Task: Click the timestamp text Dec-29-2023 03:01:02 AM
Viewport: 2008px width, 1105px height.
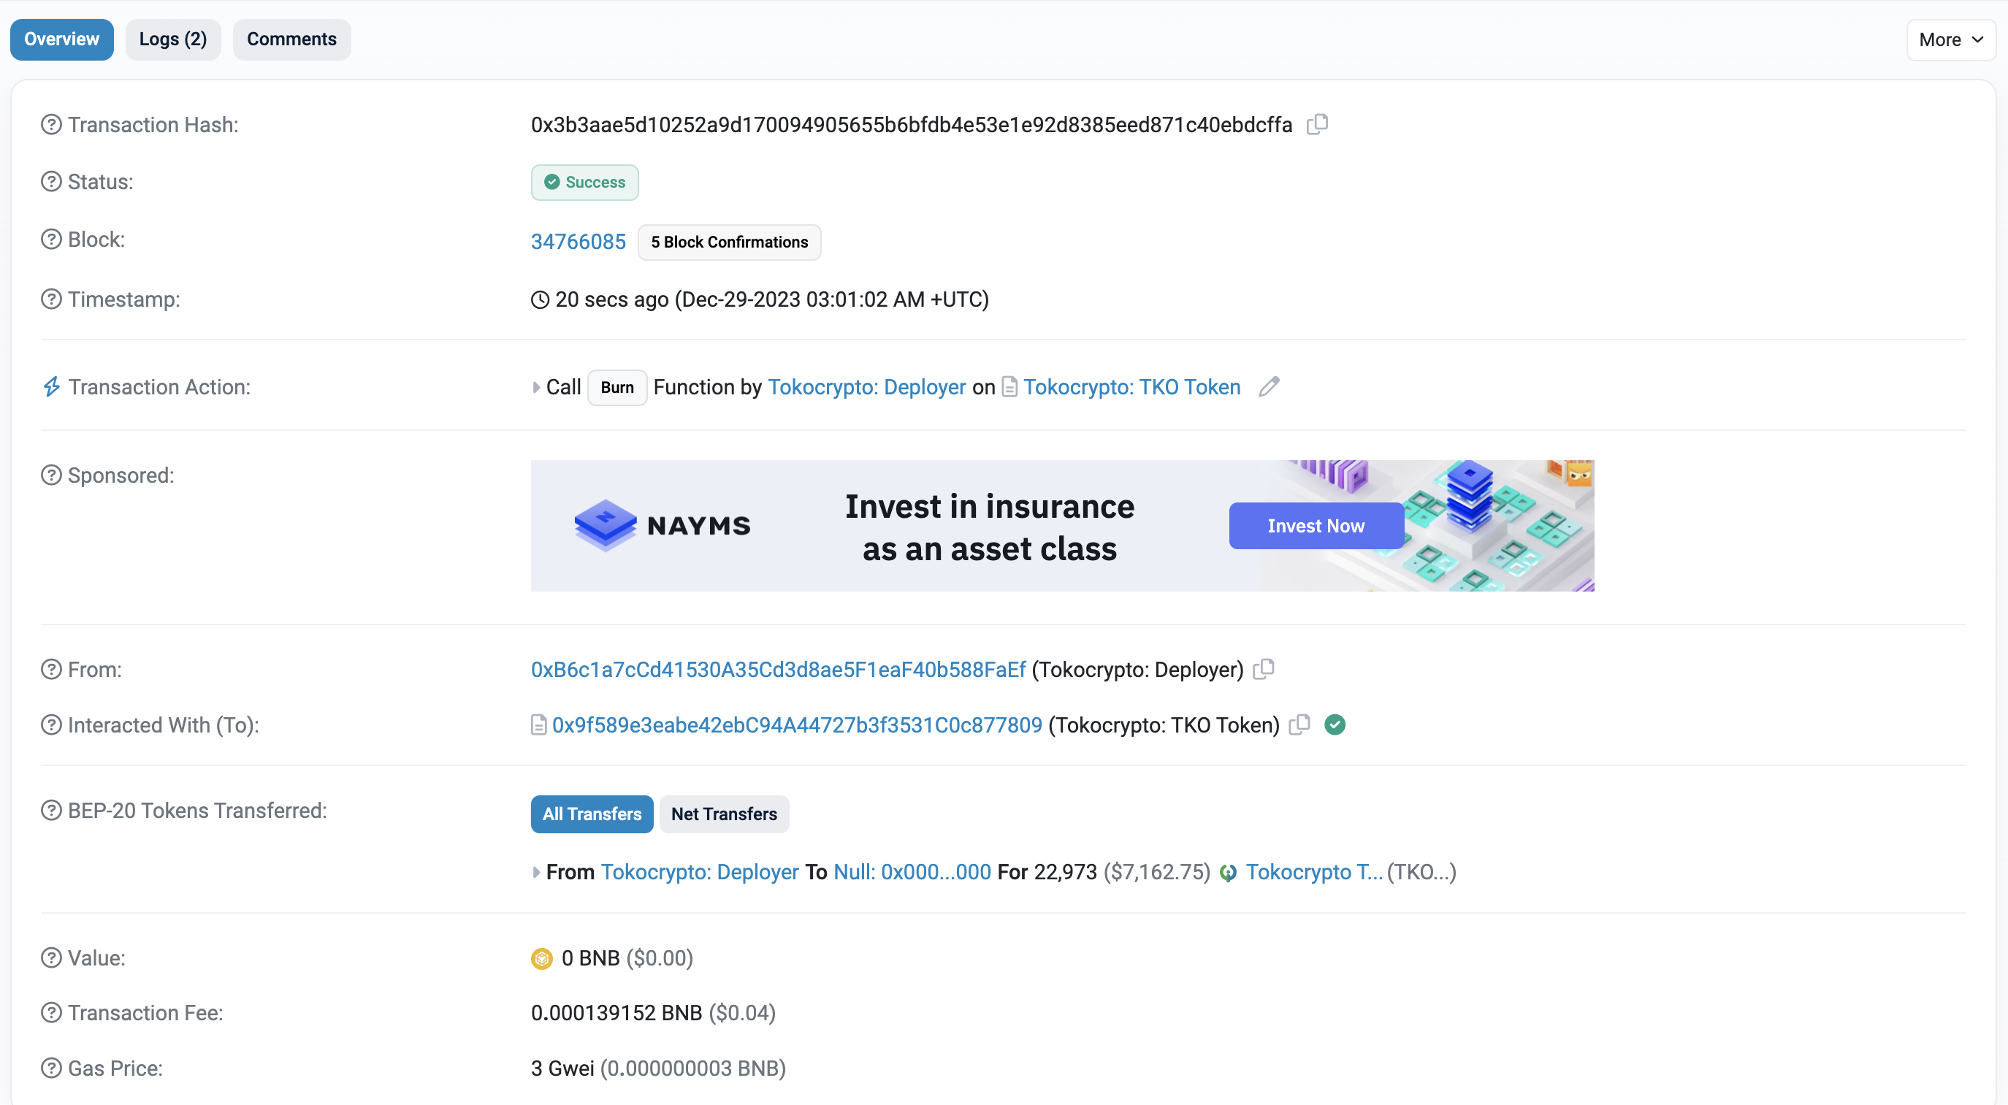Action: [x=802, y=299]
